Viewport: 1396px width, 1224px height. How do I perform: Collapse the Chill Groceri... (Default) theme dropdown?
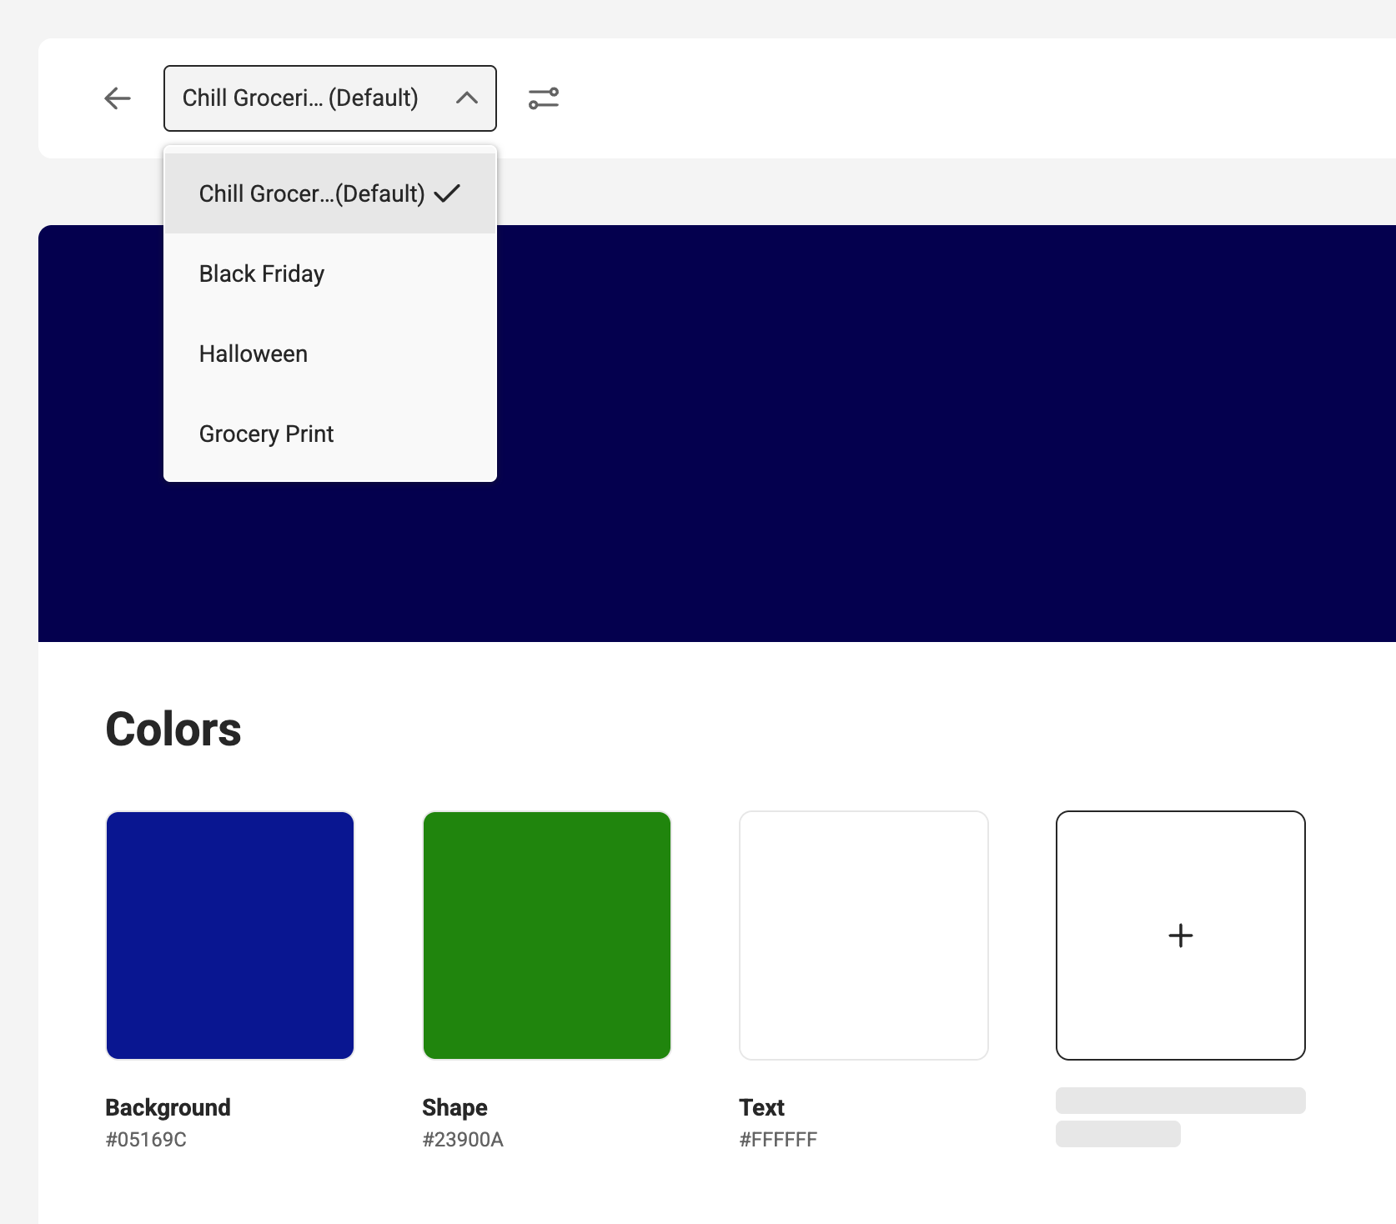[330, 98]
